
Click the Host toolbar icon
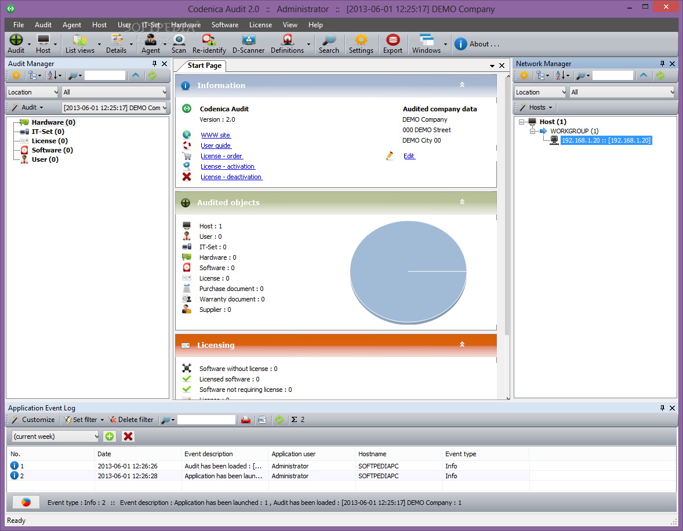pos(43,43)
